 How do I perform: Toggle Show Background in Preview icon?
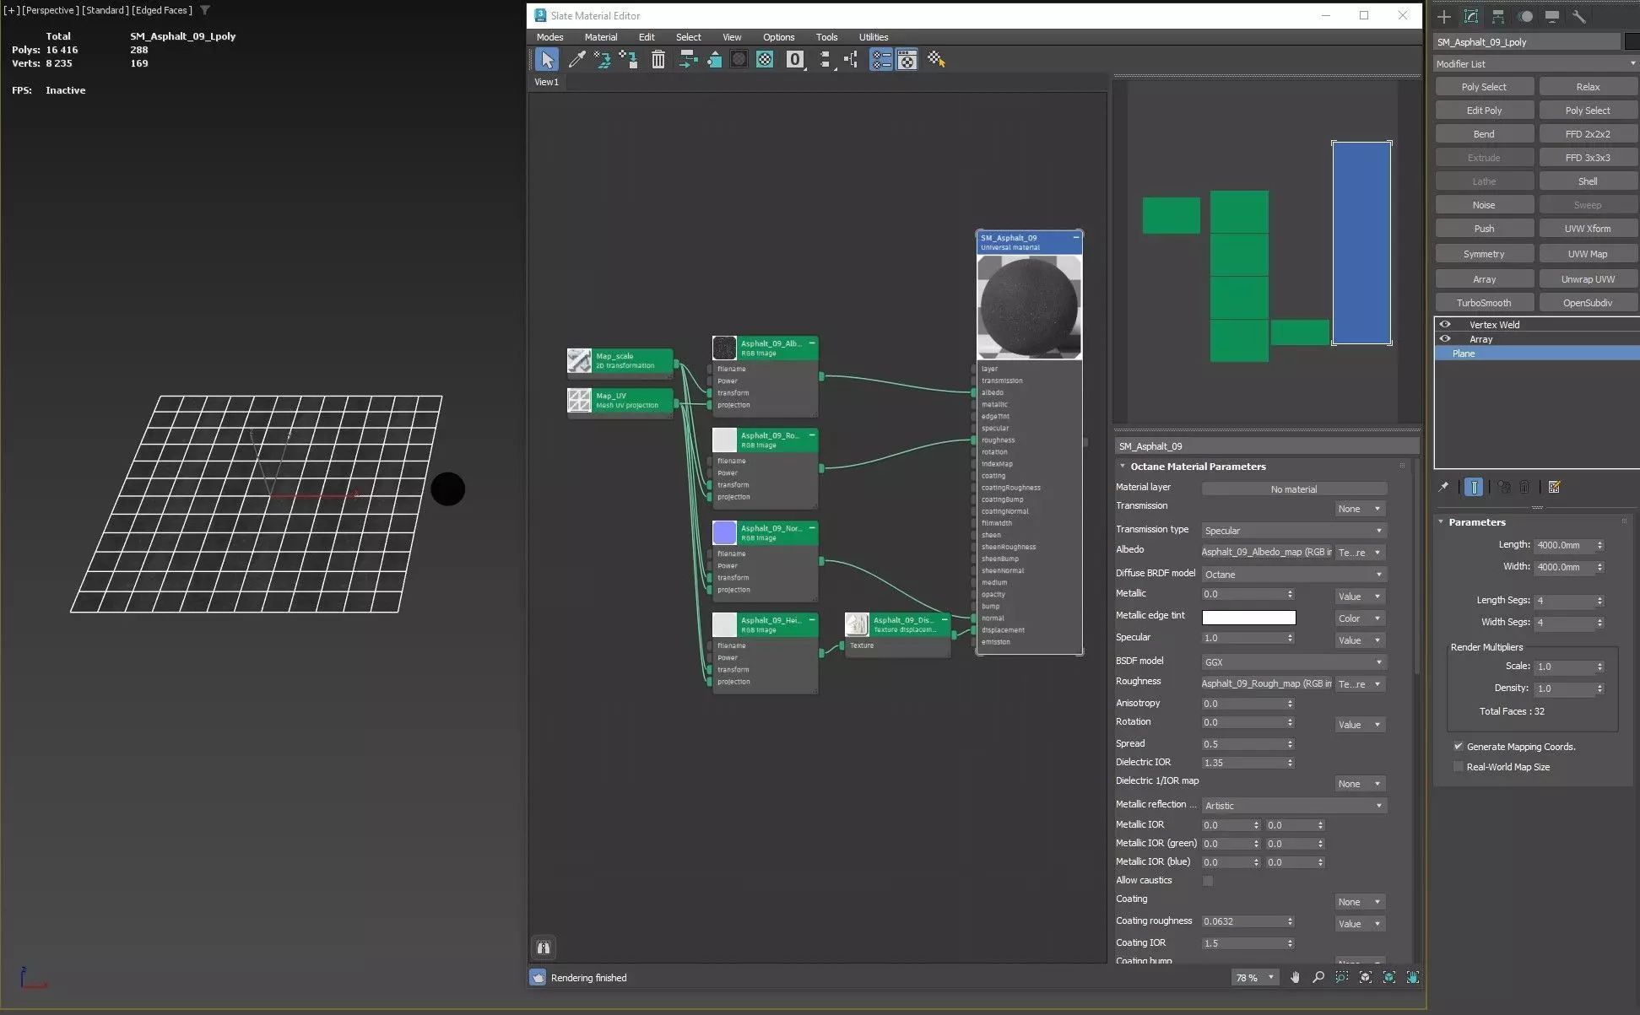tap(765, 59)
